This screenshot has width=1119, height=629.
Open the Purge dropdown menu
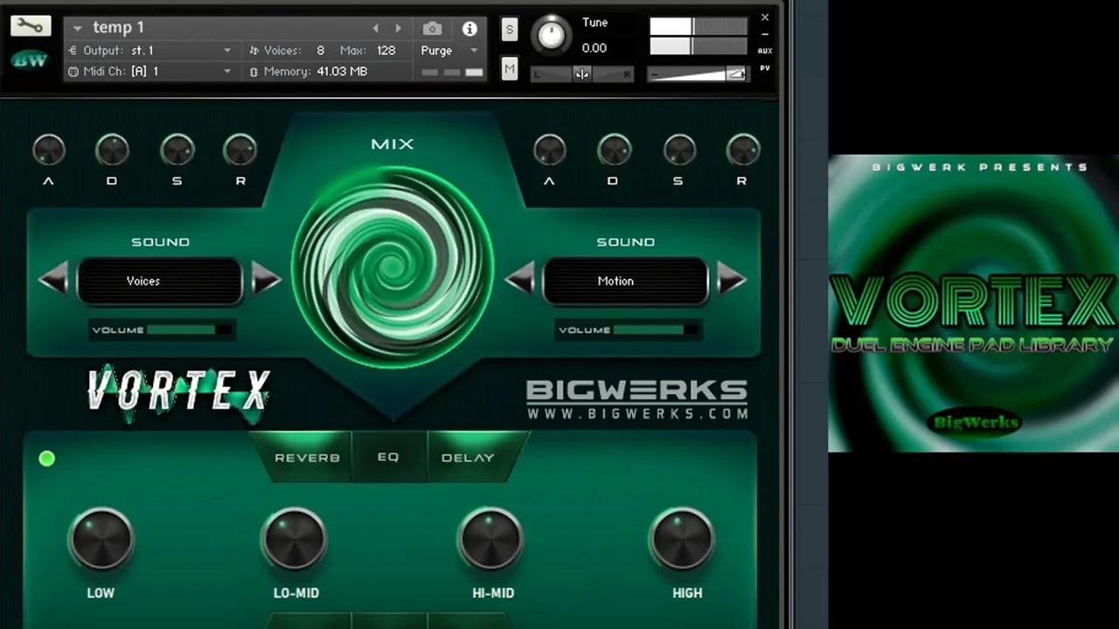click(x=449, y=51)
